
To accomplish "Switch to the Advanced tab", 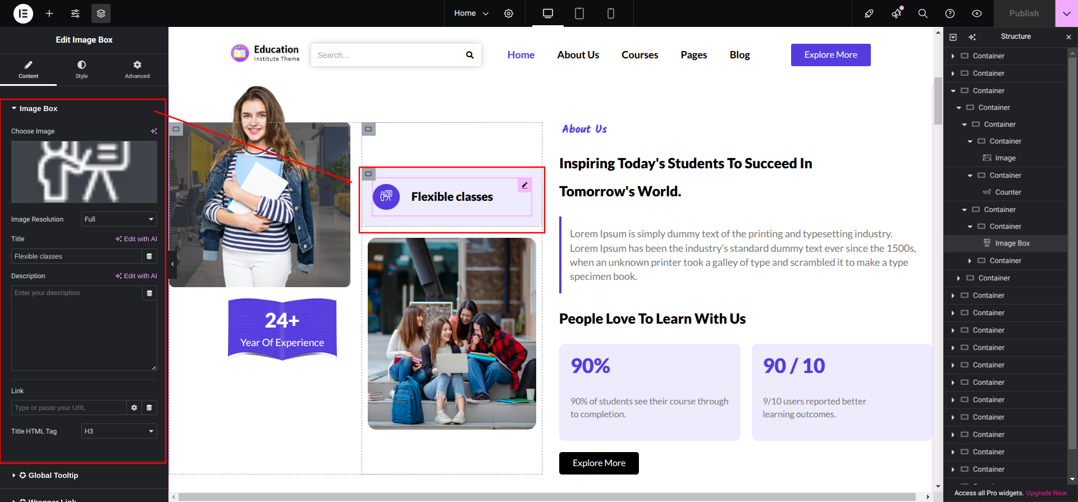I will (x=138, y=70).
